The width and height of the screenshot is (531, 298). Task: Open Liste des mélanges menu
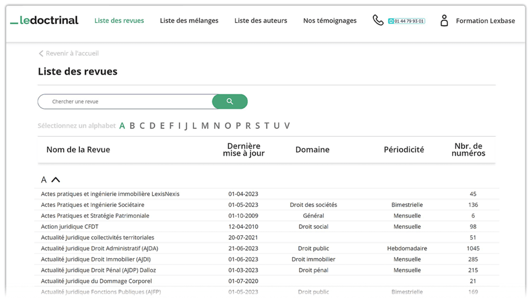coord(189,21)
